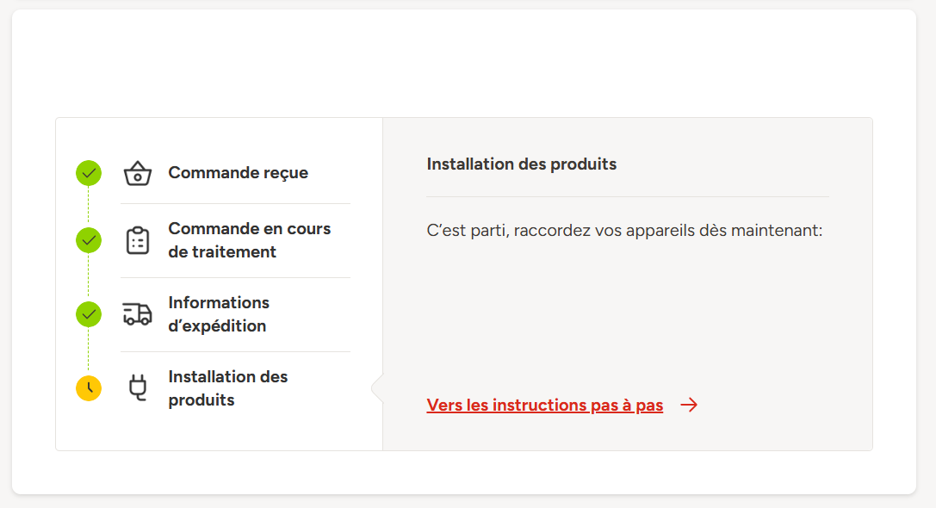
Task: Select Commande en cours de traitement step
Action: tap(249, 240)
